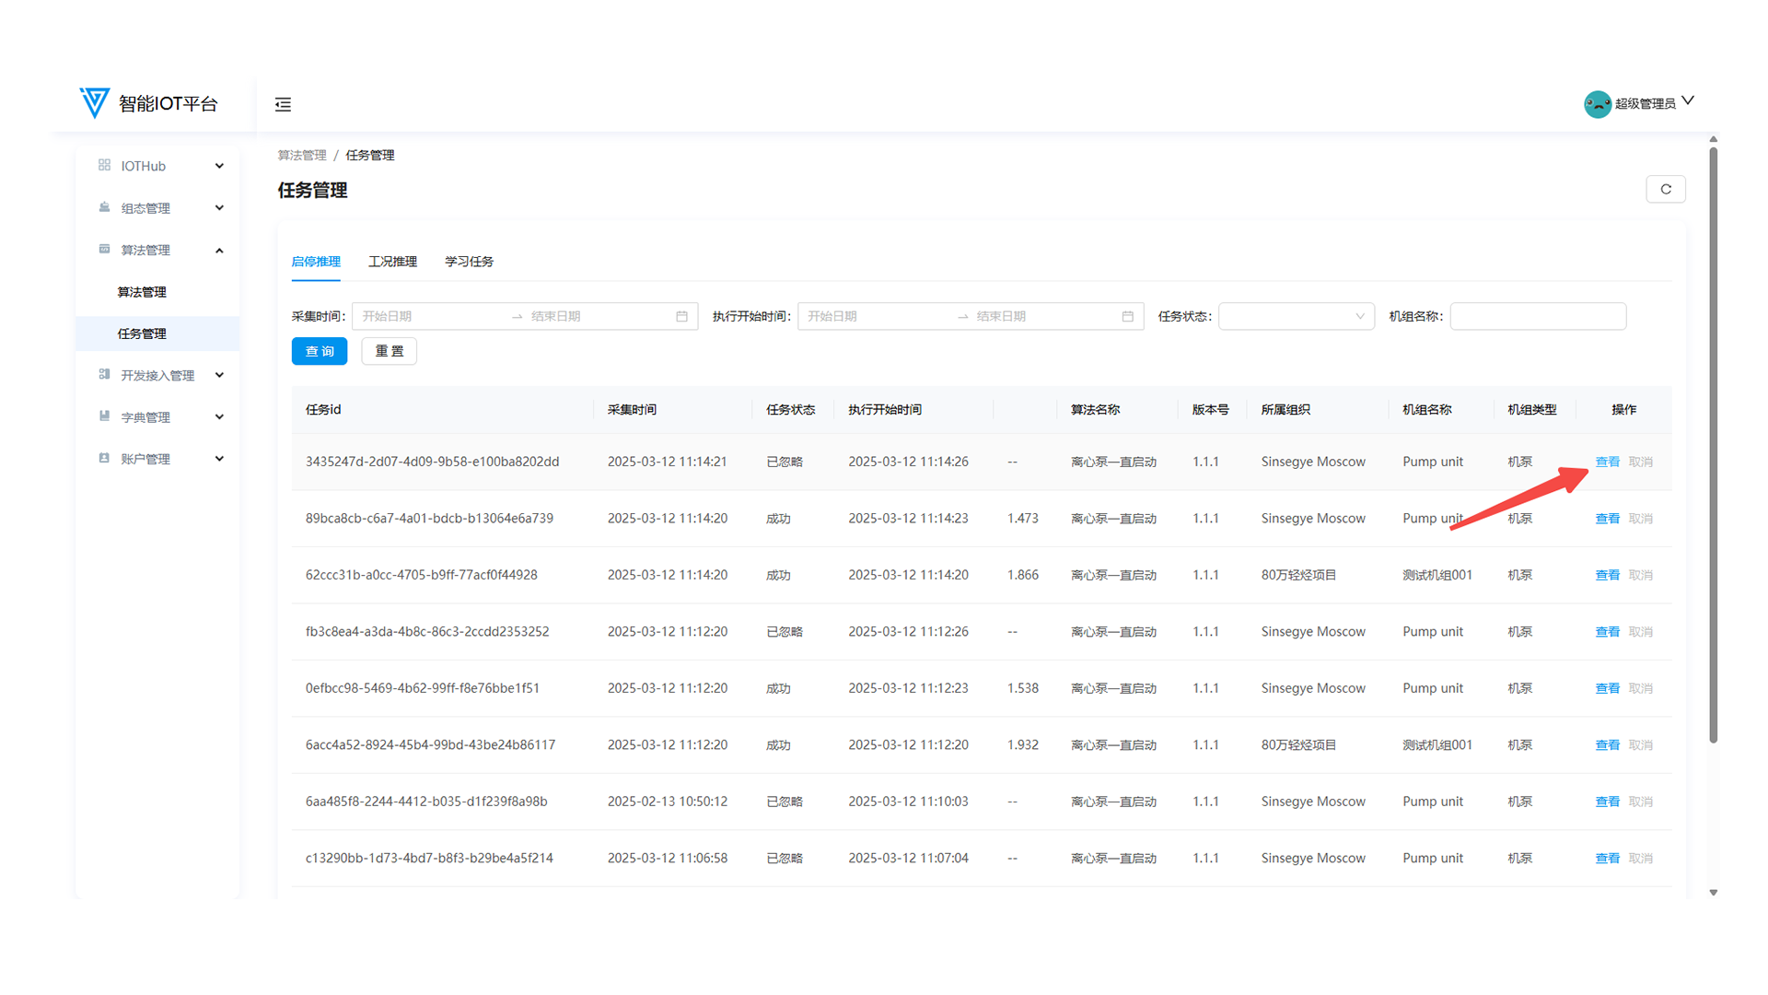The width and height of the screenshot is (1768, 995).
Task: Collapse the 算法管理 menu chevron
Action: [219, 251]
